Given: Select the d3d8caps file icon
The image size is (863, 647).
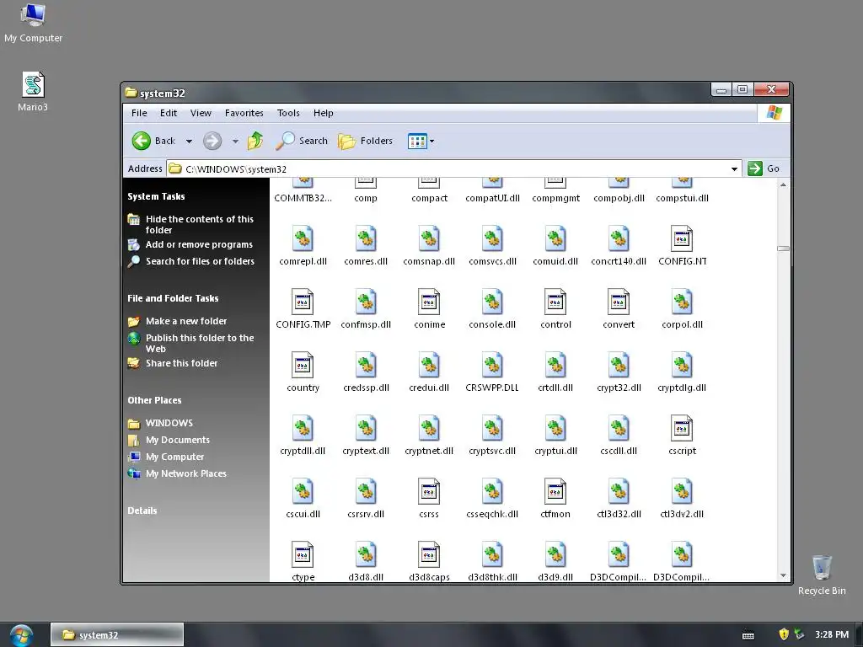Looking at the screenshot, I should click(x=429, y=555).
